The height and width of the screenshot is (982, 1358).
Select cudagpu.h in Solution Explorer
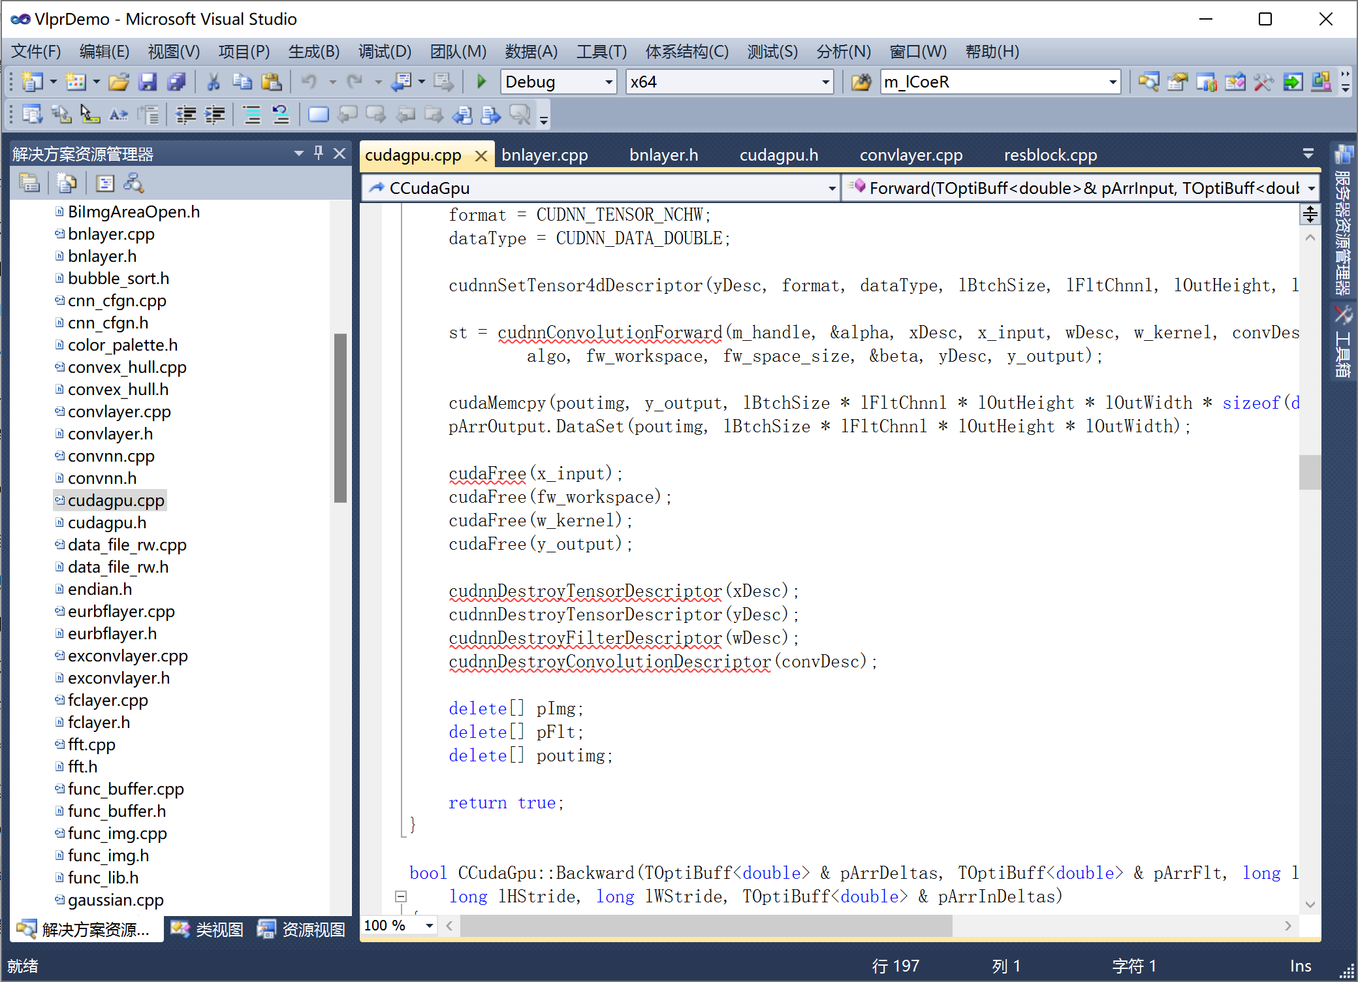click(107, 522)
